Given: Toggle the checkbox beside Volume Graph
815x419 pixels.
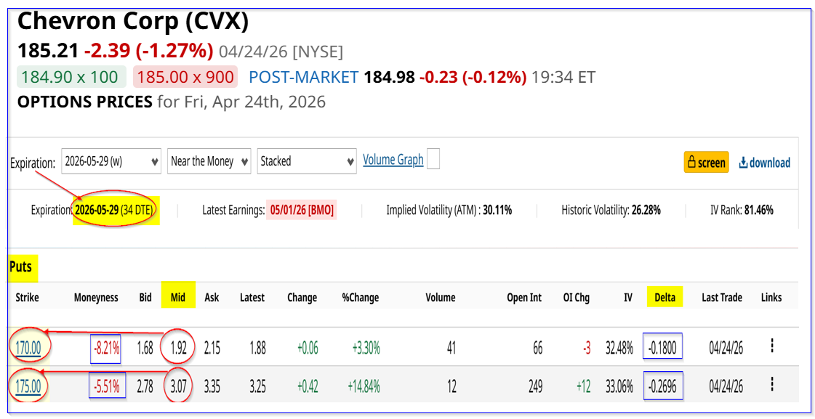Looking at the screenshot, I should (433, 159).
